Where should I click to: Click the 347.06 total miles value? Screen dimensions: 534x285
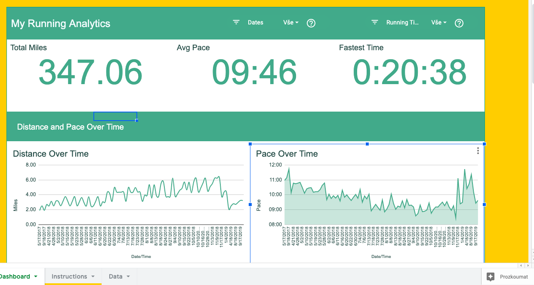coord(90,72)
